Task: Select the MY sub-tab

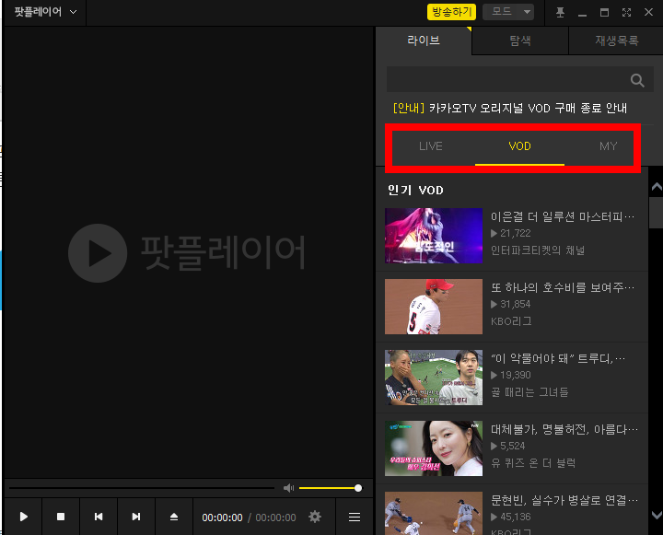Action: click(608, 146)
